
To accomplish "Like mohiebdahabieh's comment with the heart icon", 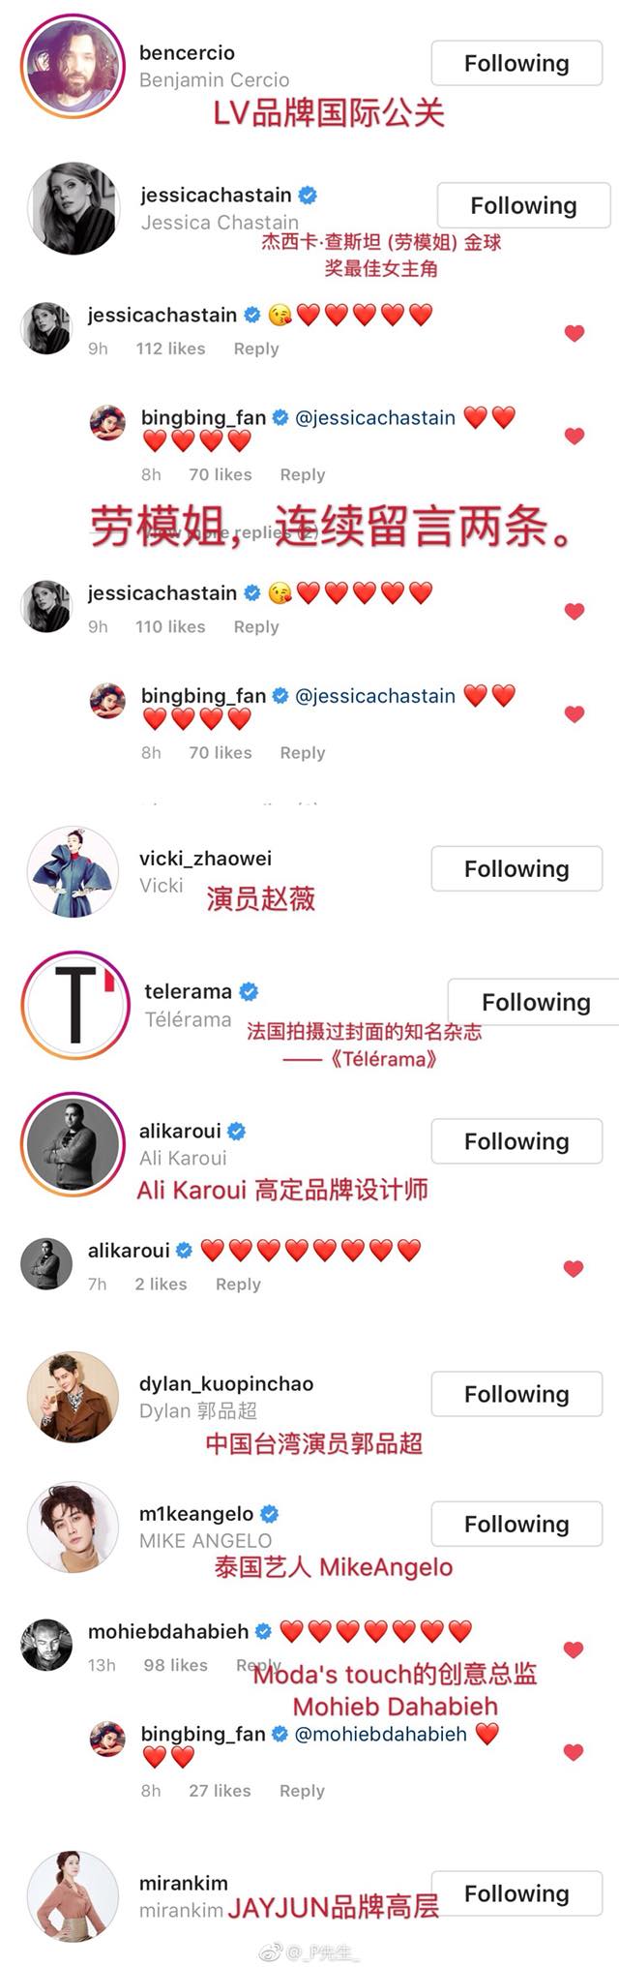I will click(574, 1649).
